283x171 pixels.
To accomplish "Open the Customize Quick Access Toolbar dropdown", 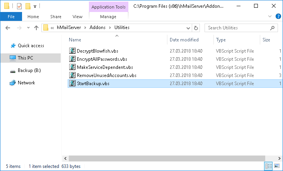I will tap(35, 7).
